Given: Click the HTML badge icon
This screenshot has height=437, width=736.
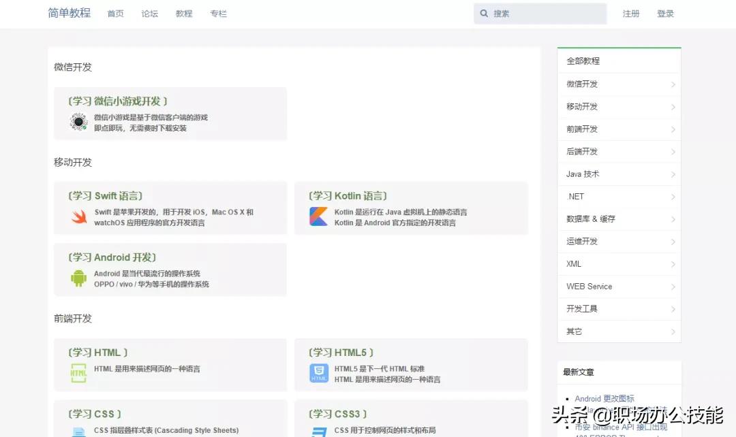Looking at the screenshot, I should click(78, 374).
